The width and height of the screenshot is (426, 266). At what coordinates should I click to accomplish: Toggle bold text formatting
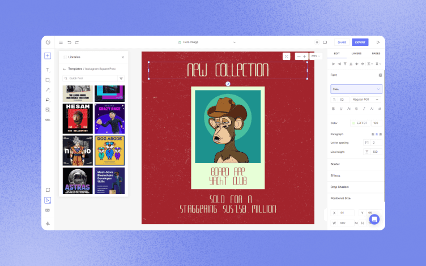point(333,109)
